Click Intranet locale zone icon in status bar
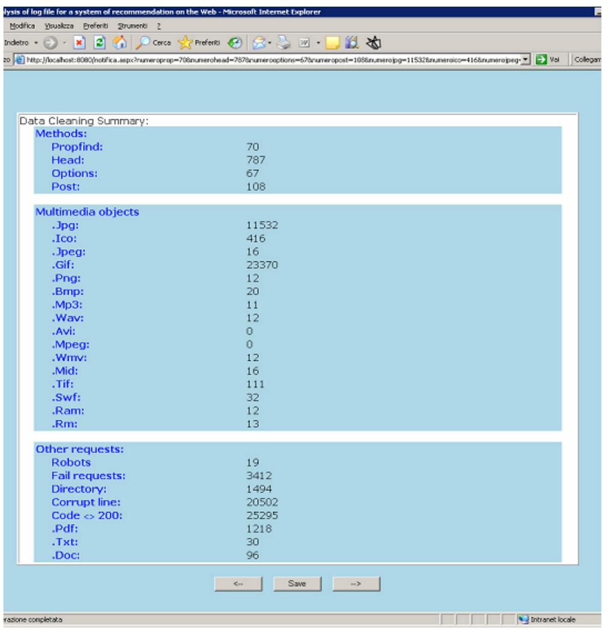 (523, 620)
